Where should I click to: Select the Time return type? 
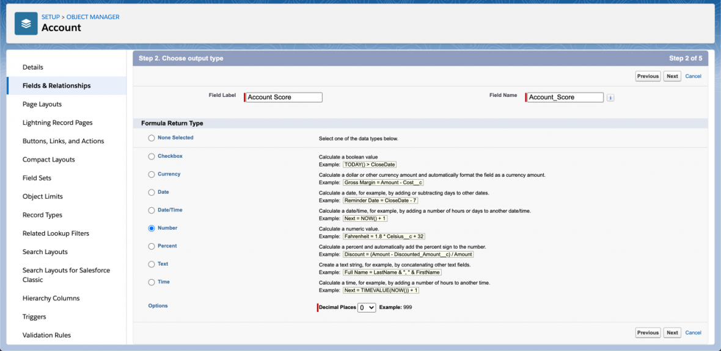[152, 282]
